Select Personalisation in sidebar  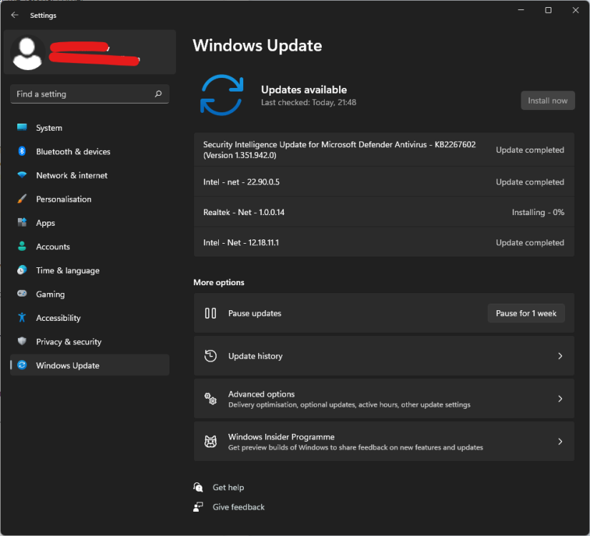click(64, 199)
